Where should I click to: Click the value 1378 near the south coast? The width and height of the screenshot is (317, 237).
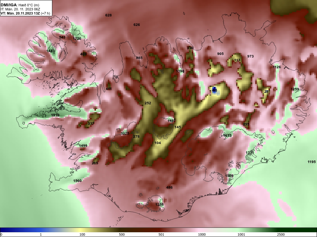pos(159,204)
